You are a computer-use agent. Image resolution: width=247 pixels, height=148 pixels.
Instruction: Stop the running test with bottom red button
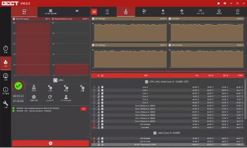coord(51,143)
